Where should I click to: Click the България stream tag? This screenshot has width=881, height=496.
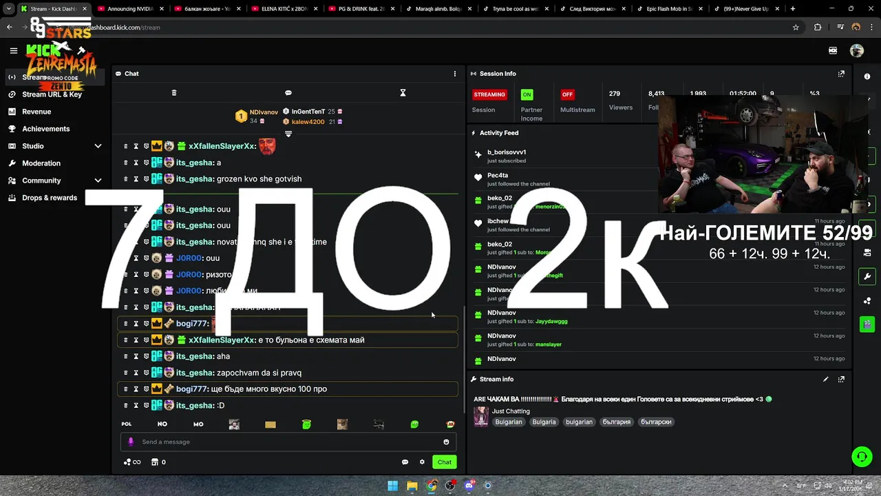pos(617,422)
